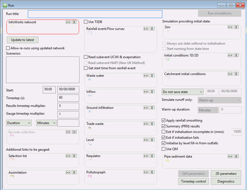Clear the Trade waste box
This screenshot has height=190, width=247.
point(152,124)
